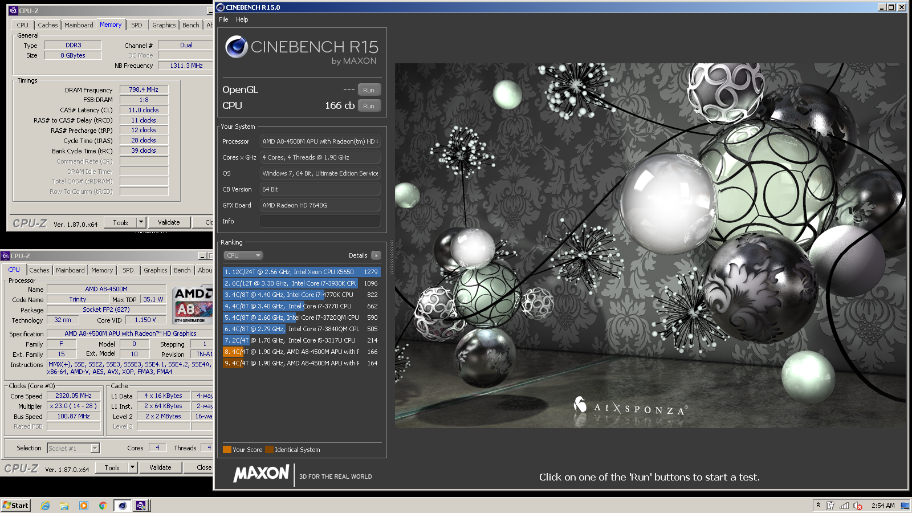Select the Core i7-4770K ranking entry
Image resolution: width=912 pixels, height=513 pixels.
[301, 295]
